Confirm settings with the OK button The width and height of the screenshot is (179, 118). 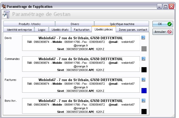point(163,24)
